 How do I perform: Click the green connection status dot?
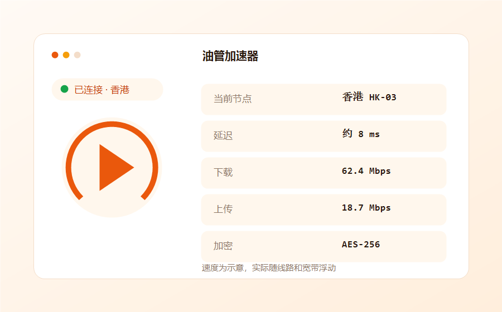64,89
